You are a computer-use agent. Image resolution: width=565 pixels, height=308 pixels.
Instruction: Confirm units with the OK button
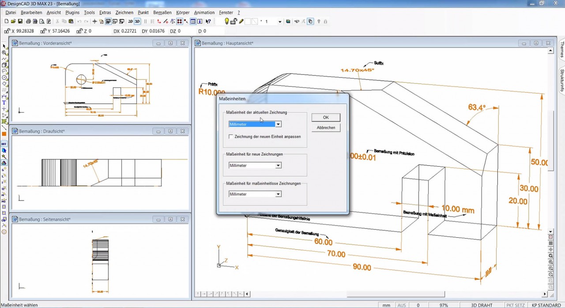(x=325, y=117)
